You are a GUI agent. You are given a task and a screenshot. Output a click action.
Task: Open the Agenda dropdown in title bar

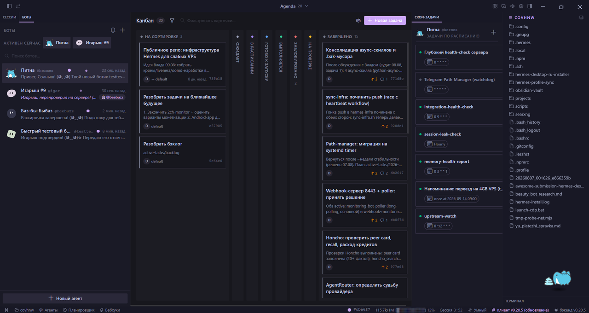pos(294,6)
